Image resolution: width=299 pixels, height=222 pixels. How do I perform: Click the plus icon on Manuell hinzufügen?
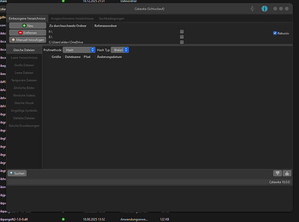(13, 40)
